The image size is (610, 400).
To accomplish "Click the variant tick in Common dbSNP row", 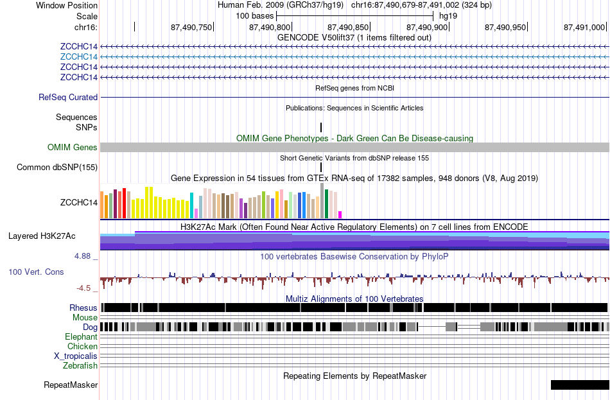I will coord(321,168).
